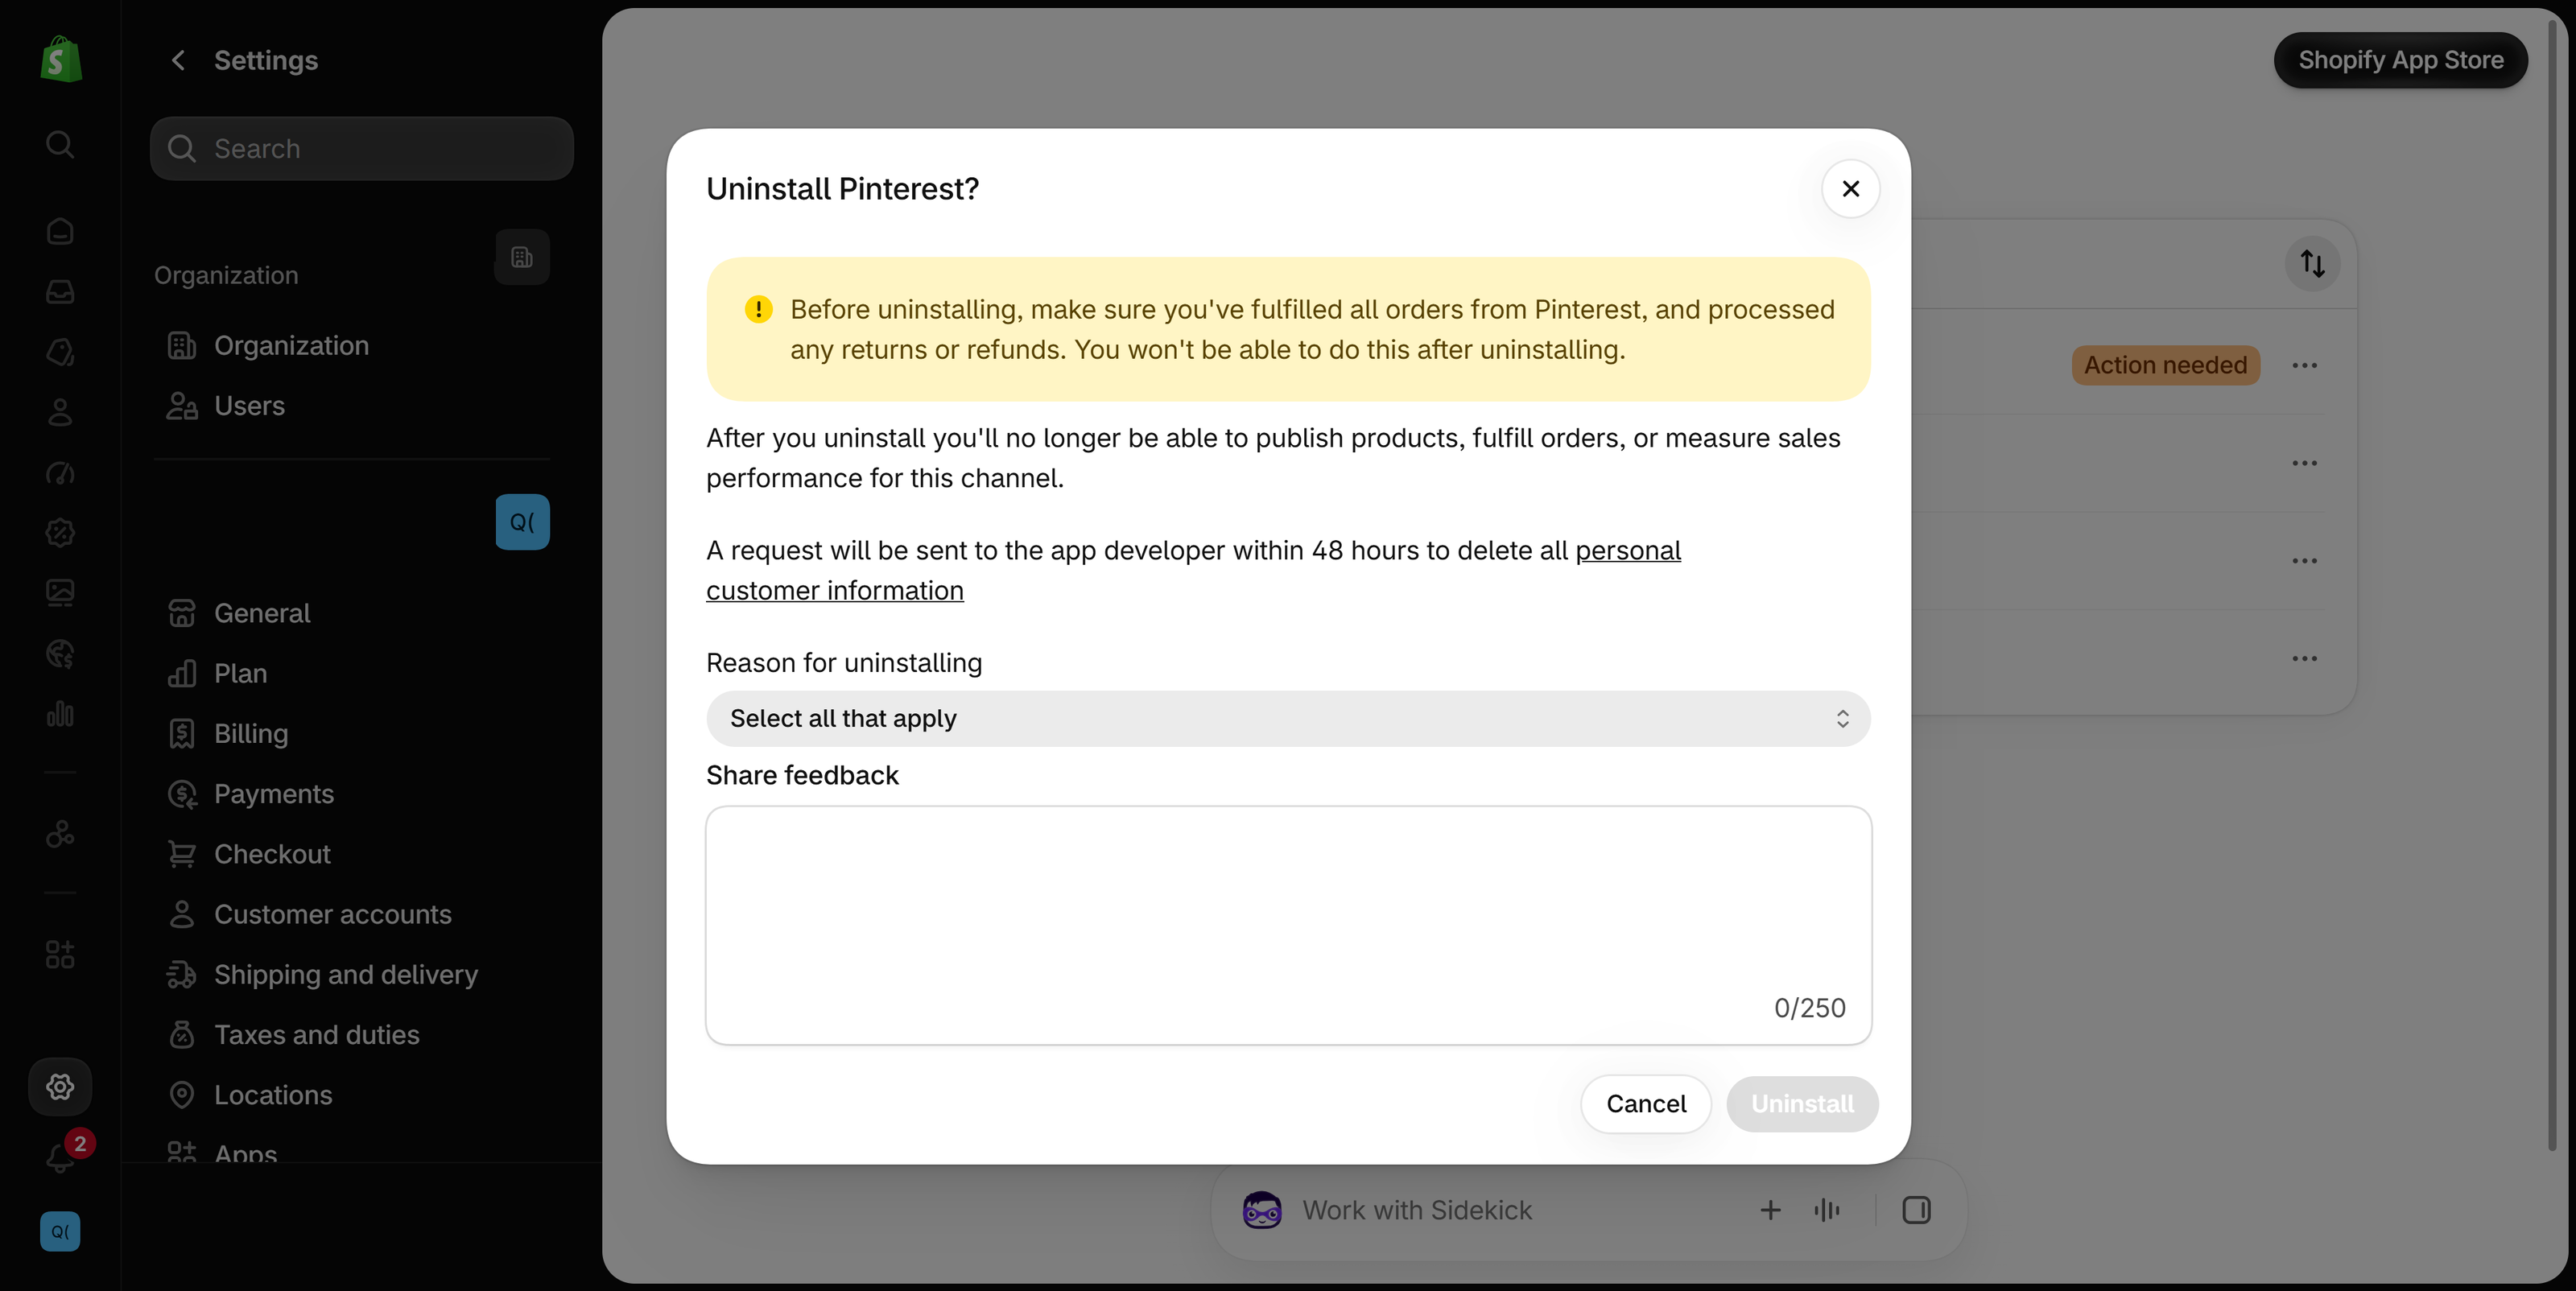
Task: Open Marketing target icon in left rail
Action: 60,472
